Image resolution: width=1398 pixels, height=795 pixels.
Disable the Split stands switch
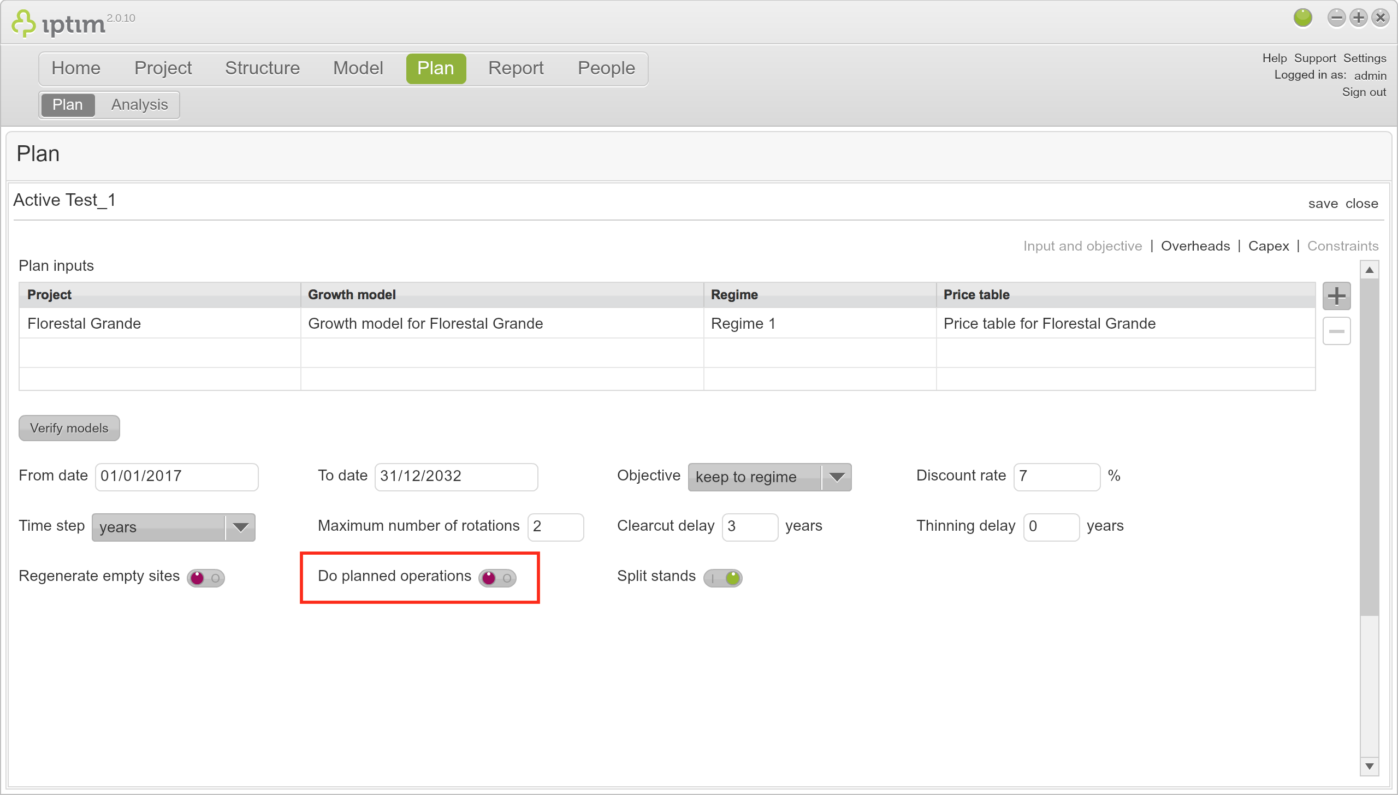coord(722,578)
